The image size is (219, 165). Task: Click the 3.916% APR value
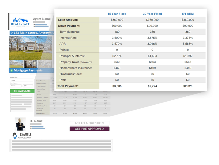[152, 44]
